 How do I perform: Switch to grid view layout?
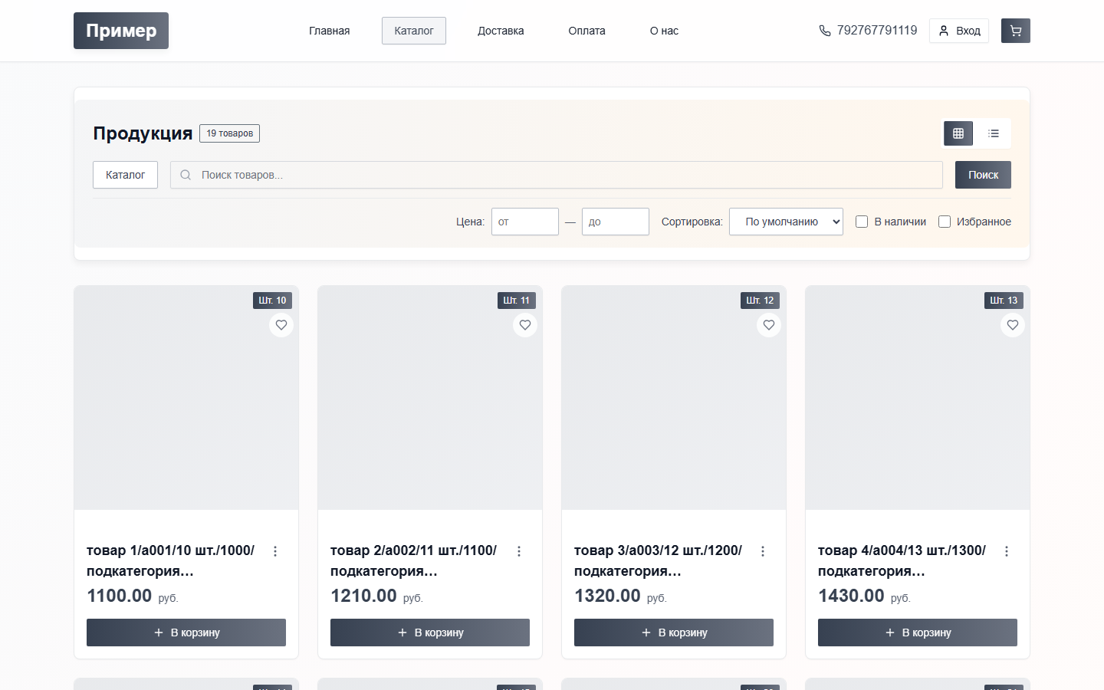click(x=958, y=133)
